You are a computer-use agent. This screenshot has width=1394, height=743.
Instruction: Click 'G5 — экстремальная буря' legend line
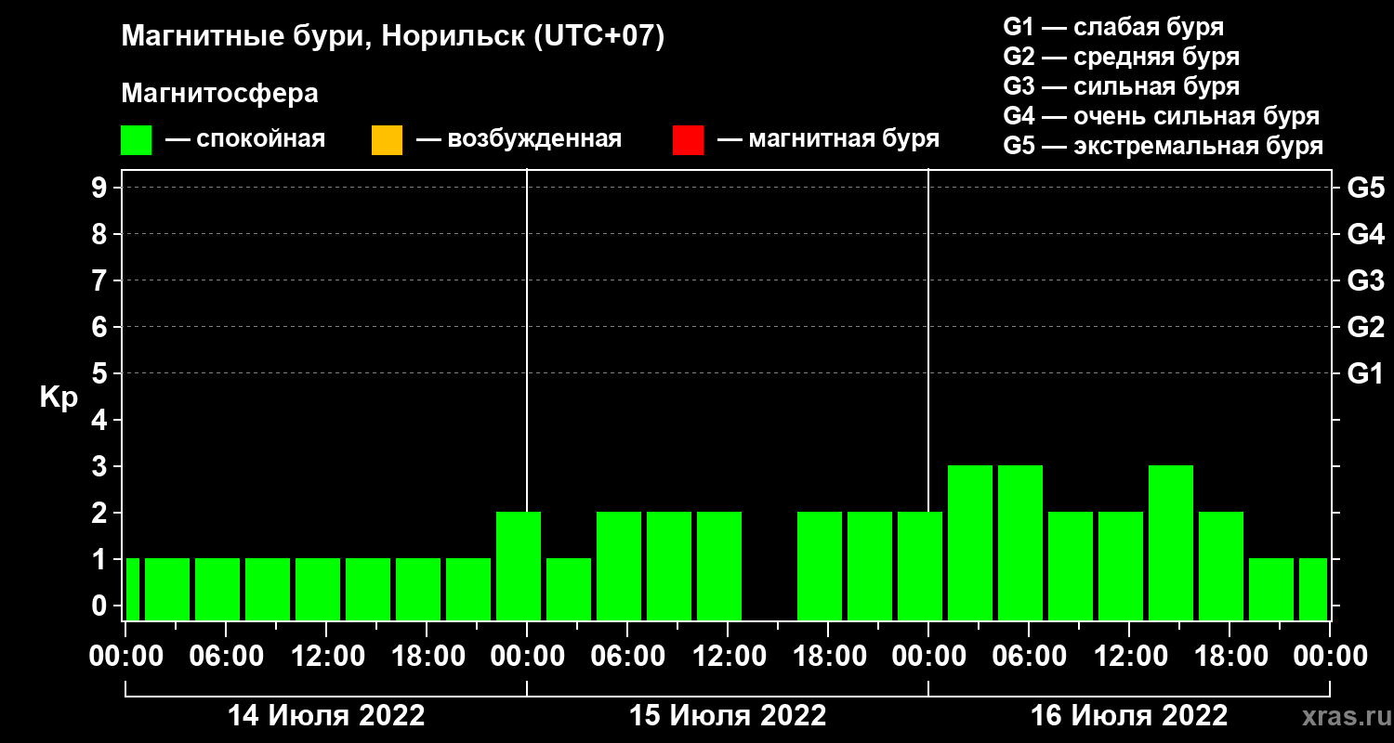(x=1164, y=146)
